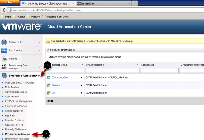The height and width of the screenshot is (140, 204).
Task: Click the license warning triangle icon
Action: pyautogui.click(x=48, y=41)
